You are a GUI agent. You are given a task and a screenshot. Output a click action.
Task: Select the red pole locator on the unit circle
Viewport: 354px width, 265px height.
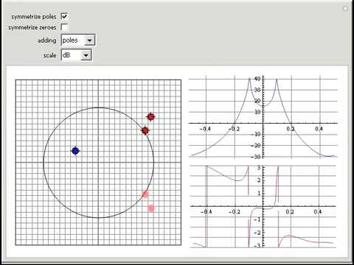[x=145, y=131]
